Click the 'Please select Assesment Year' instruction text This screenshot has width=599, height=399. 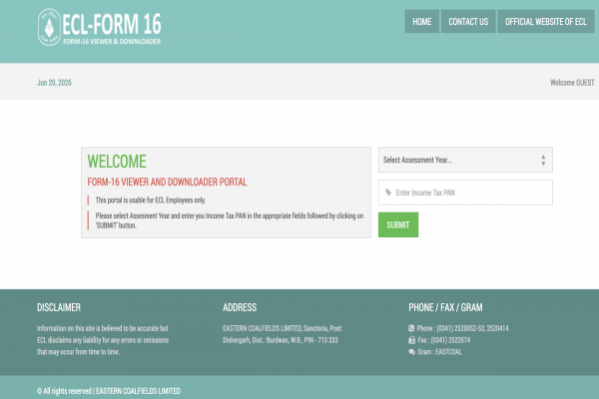230,220
